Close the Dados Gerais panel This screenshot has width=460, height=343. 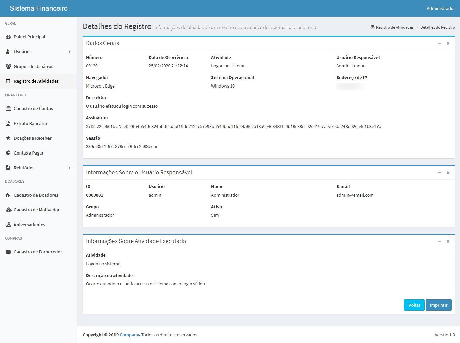tap(448, 43)
